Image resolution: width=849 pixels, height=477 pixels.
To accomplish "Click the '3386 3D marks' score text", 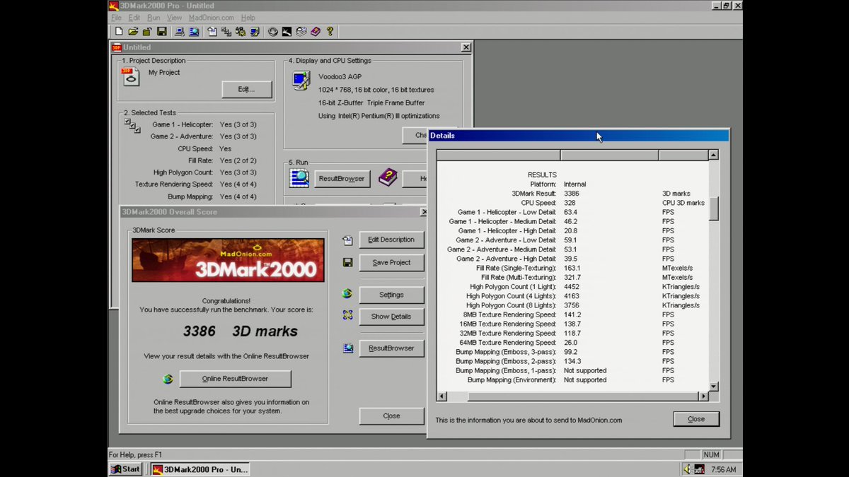I will (x=241, y=331).
